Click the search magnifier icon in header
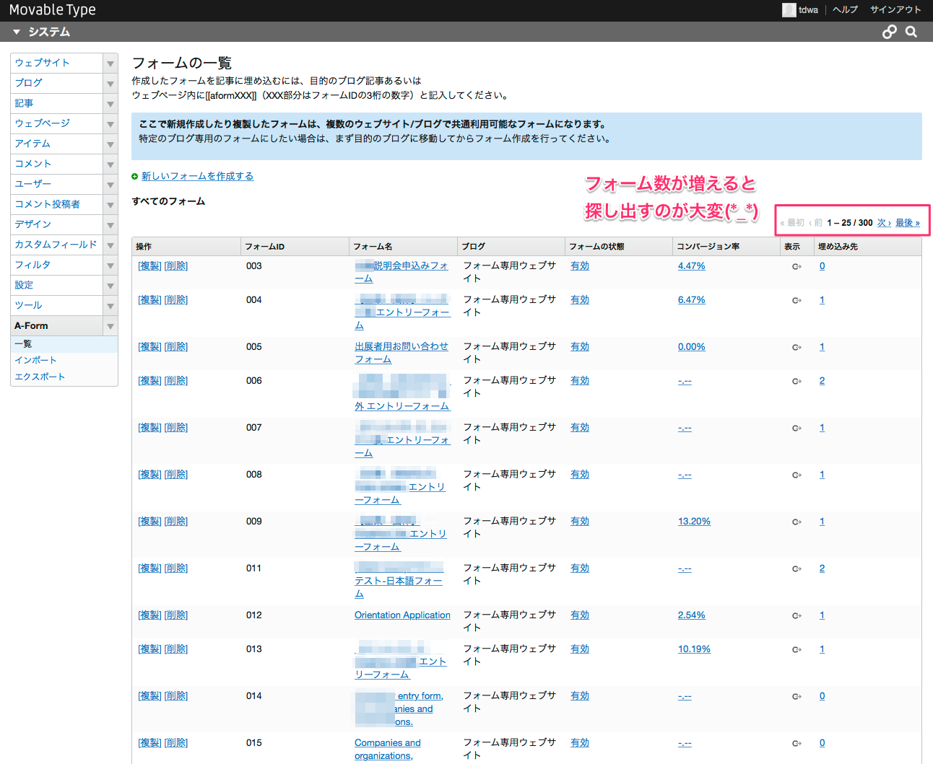Screen dimensions: 933x764 coord(911,32)
